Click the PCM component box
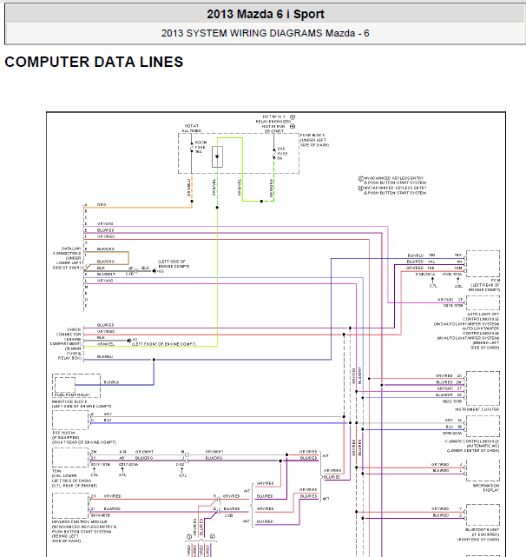 tap(483, 263)
